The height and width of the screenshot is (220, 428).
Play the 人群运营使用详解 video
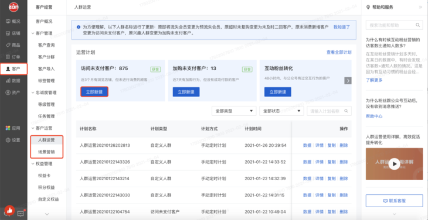[394, 164]
